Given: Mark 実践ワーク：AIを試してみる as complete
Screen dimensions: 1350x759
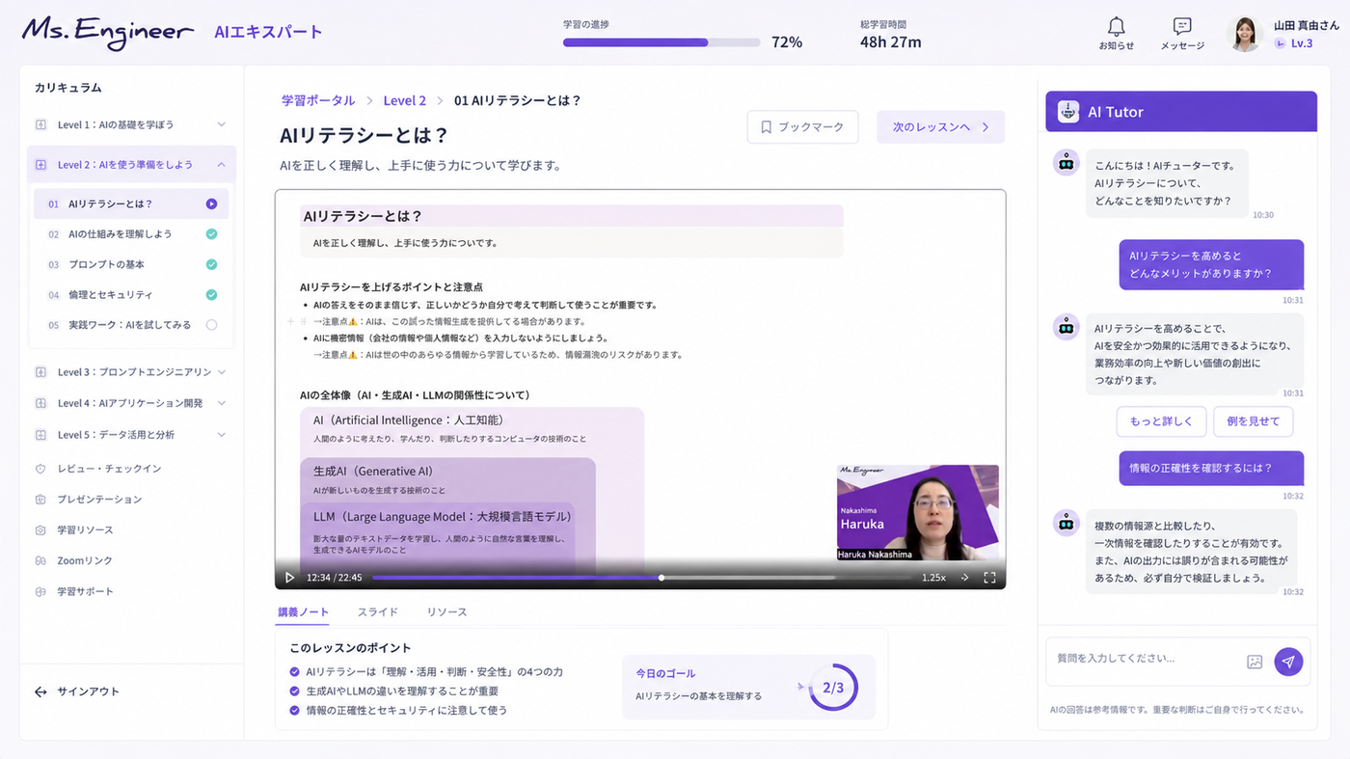Looking at the screenshot, I should [x=211, y=325].
